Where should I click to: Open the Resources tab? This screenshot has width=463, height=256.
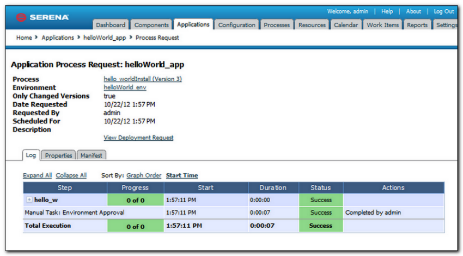point(312,25)
